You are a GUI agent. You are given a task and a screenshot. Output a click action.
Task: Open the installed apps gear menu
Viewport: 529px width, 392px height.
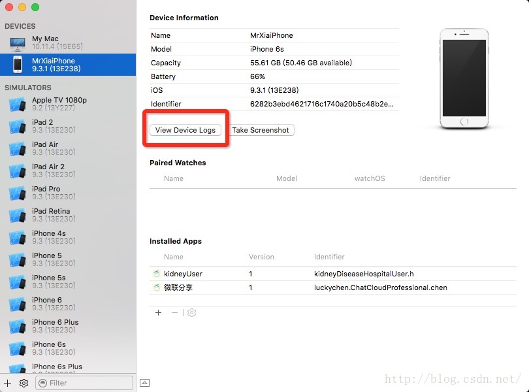(x=191, y=313)
